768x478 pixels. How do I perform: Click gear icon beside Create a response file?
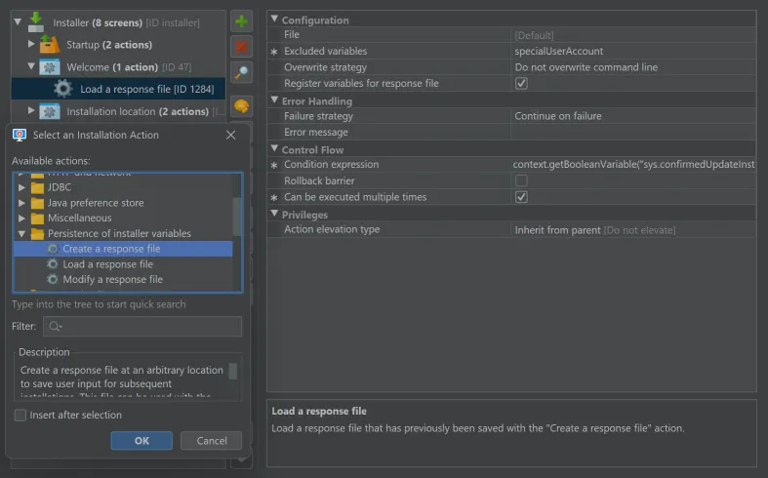coord(53,249)
